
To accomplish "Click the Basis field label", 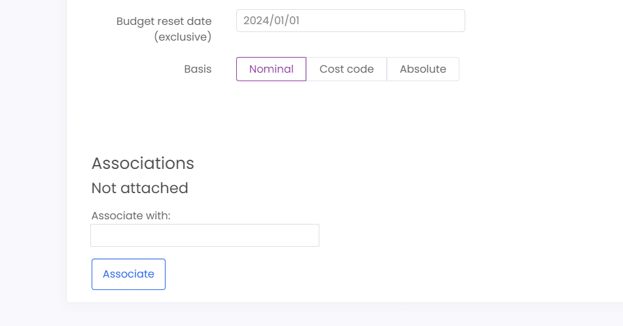I will coord(198,69).
